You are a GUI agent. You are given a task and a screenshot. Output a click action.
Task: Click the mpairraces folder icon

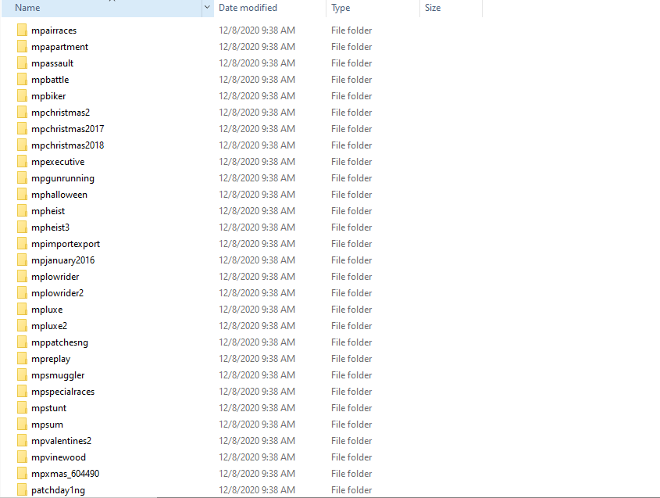click(x=23, y=30)
